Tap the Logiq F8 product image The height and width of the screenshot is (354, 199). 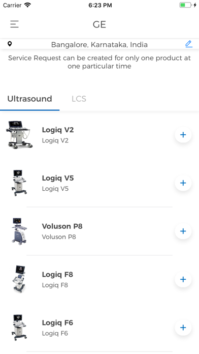coord(19,279)
